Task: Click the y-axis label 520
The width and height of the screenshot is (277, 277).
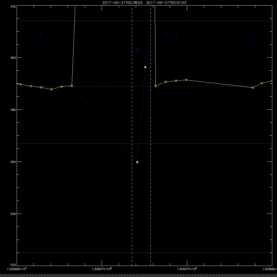Action: pos(13,265)
